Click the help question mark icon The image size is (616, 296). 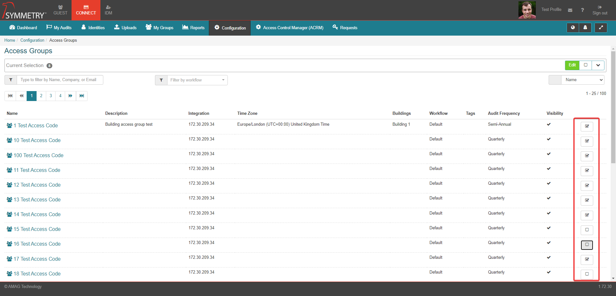[x=582, y=10]
